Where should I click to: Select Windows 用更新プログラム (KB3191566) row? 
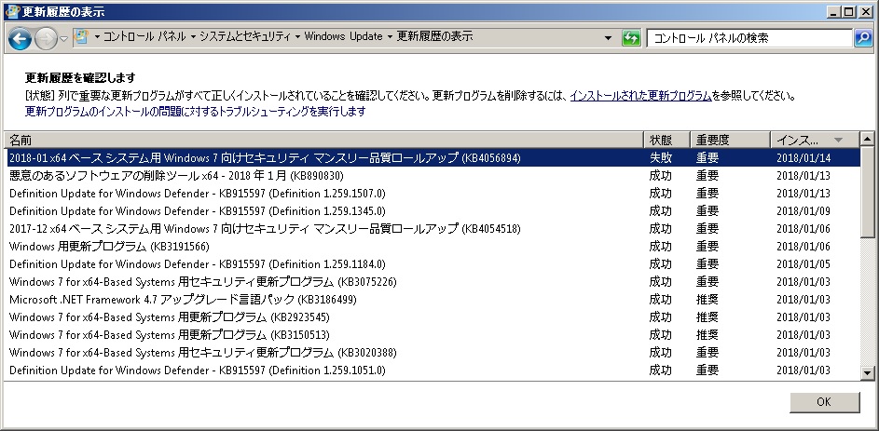[433, 247]
